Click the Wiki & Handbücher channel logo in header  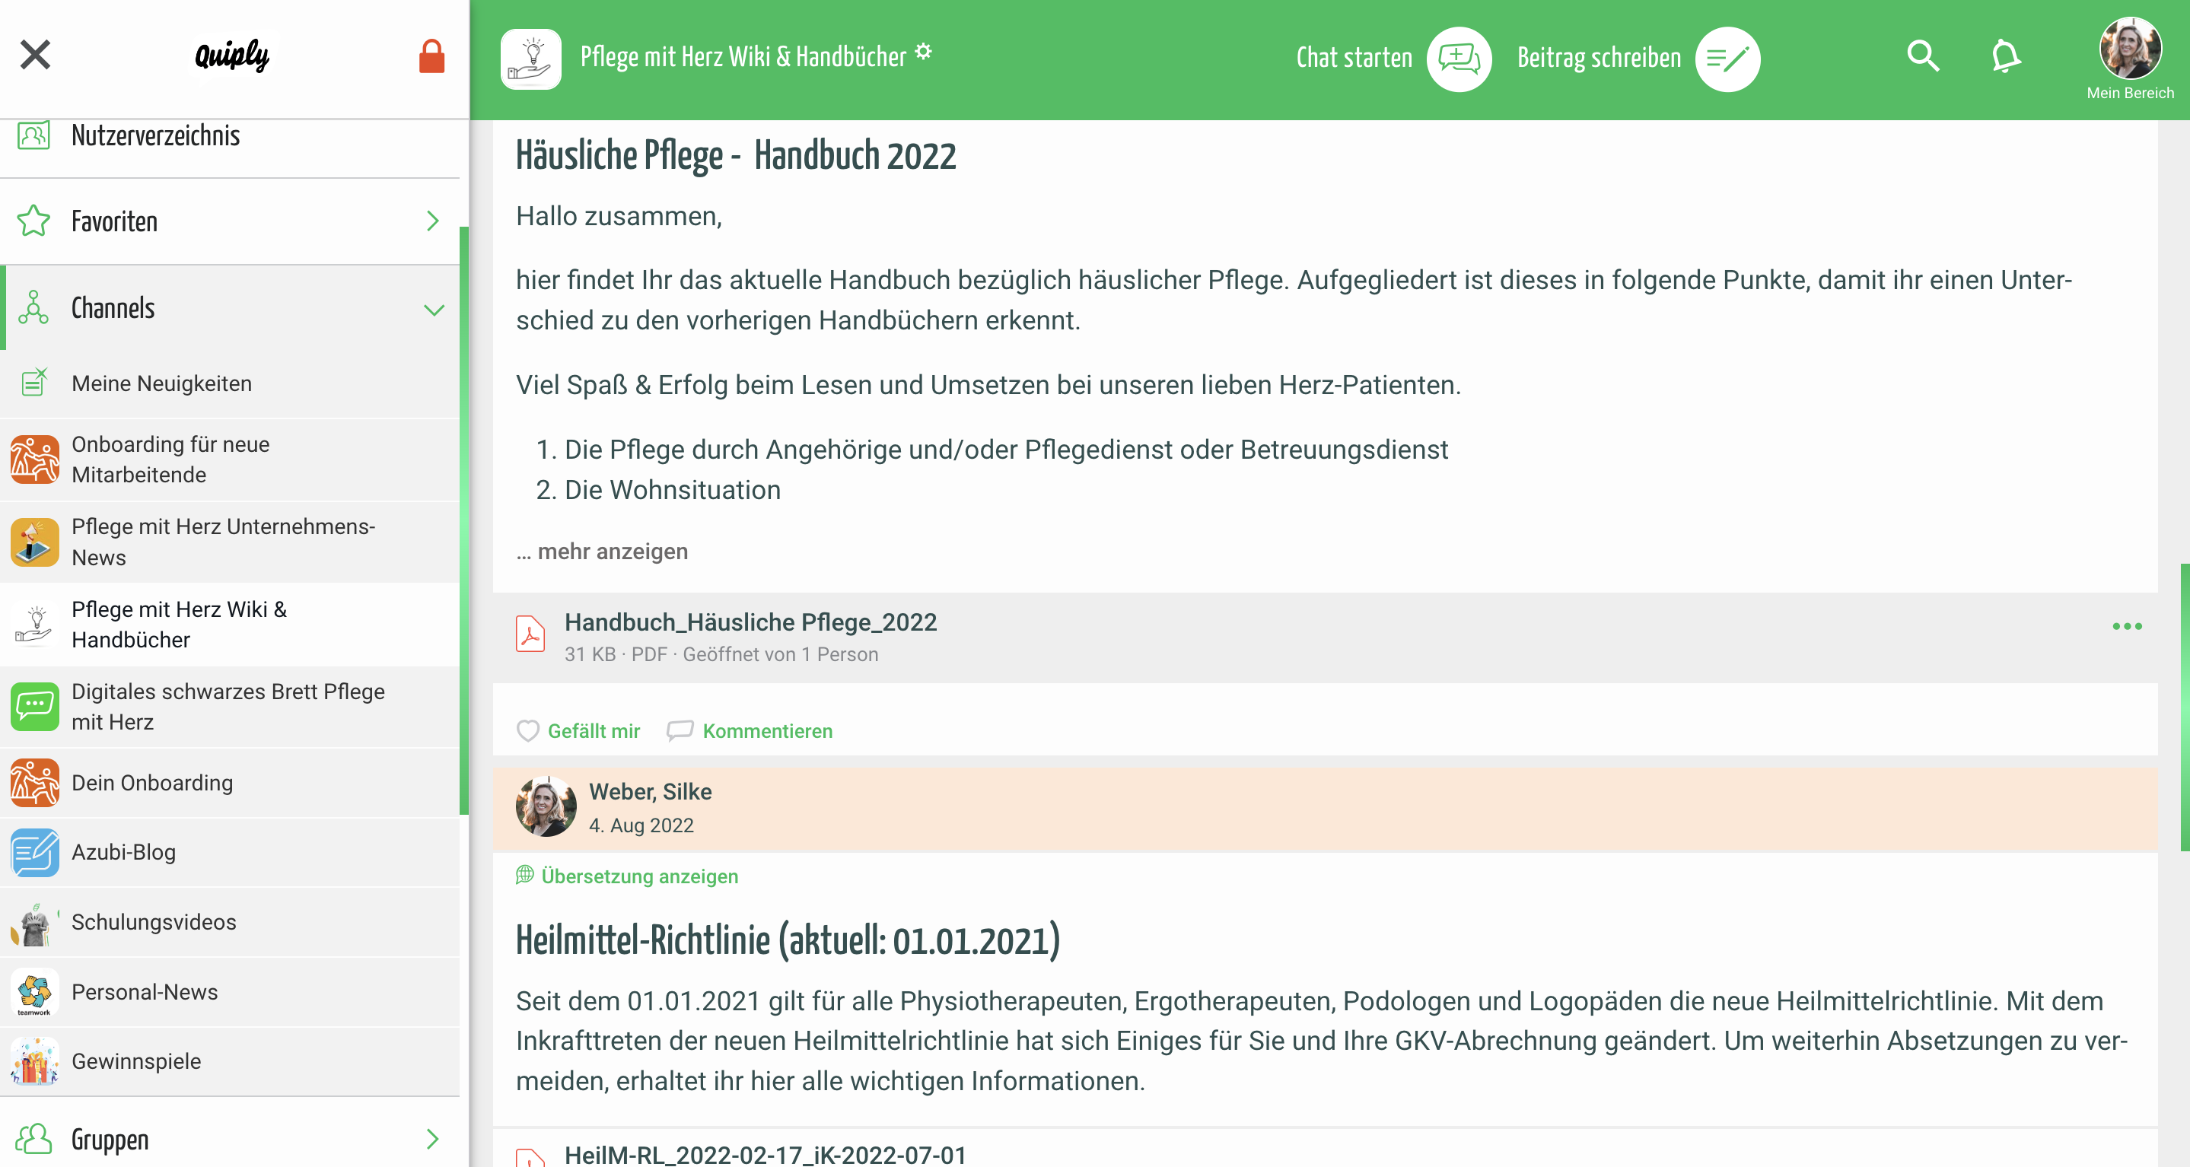click(x=531, y=59)
